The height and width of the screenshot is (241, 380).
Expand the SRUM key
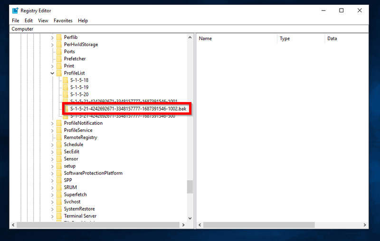[x=52, y=188]
